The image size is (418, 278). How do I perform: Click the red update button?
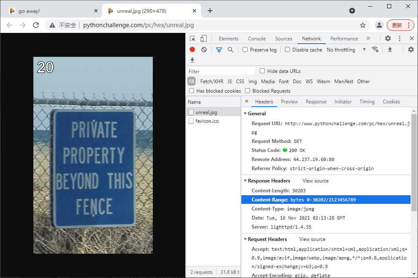[400, 25]
